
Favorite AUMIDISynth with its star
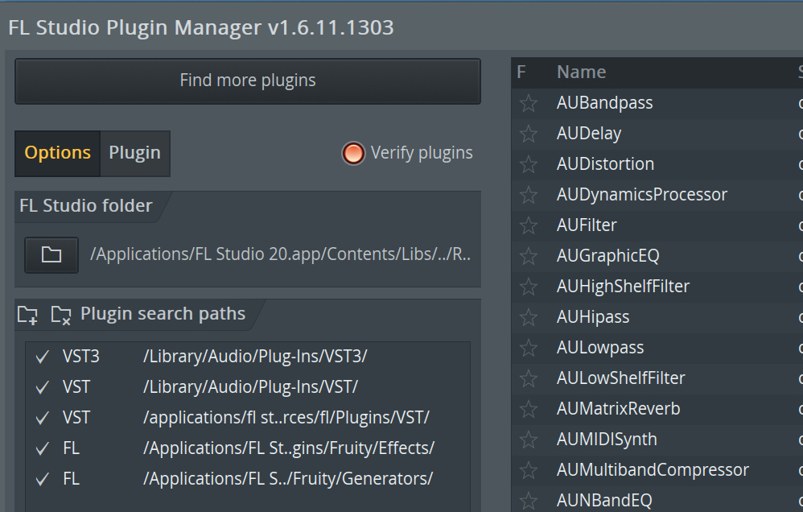click(x=529, y=440)
